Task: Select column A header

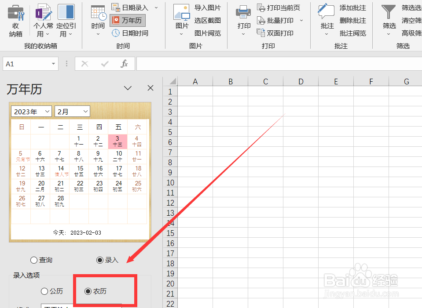Action: 195,81
